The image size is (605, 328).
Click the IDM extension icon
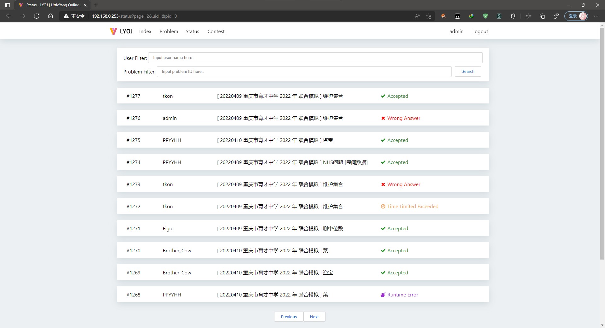471,16
